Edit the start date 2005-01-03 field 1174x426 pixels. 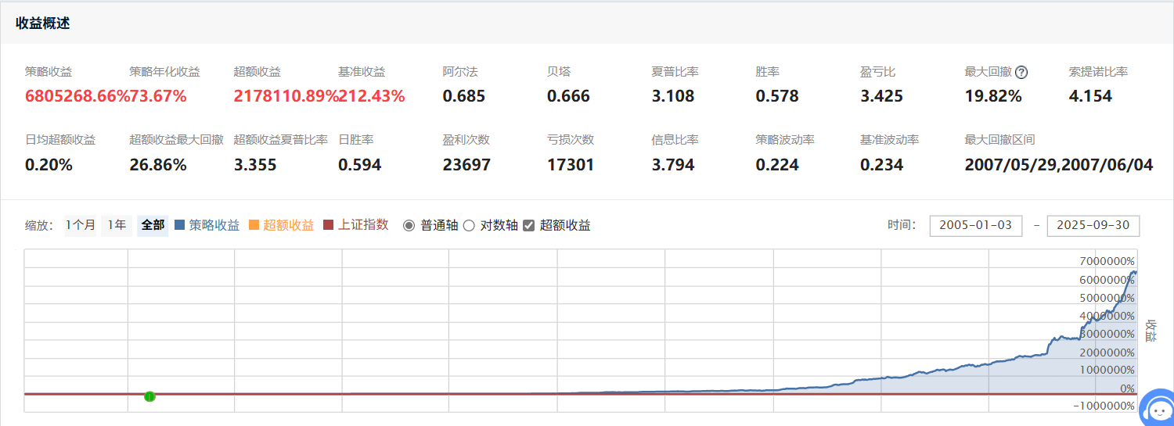point(976,225)
